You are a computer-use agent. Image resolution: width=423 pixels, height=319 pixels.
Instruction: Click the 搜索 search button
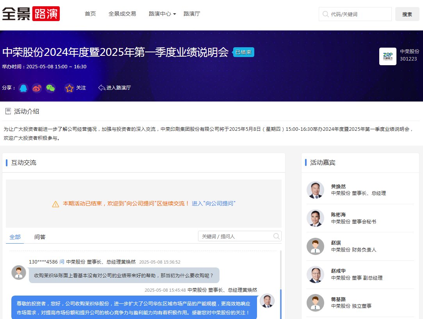[x=407, y=14]
